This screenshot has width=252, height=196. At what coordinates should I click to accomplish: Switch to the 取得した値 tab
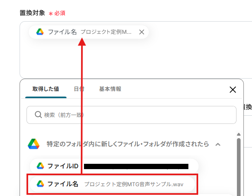pyautogui.click(x=46, y=89)
